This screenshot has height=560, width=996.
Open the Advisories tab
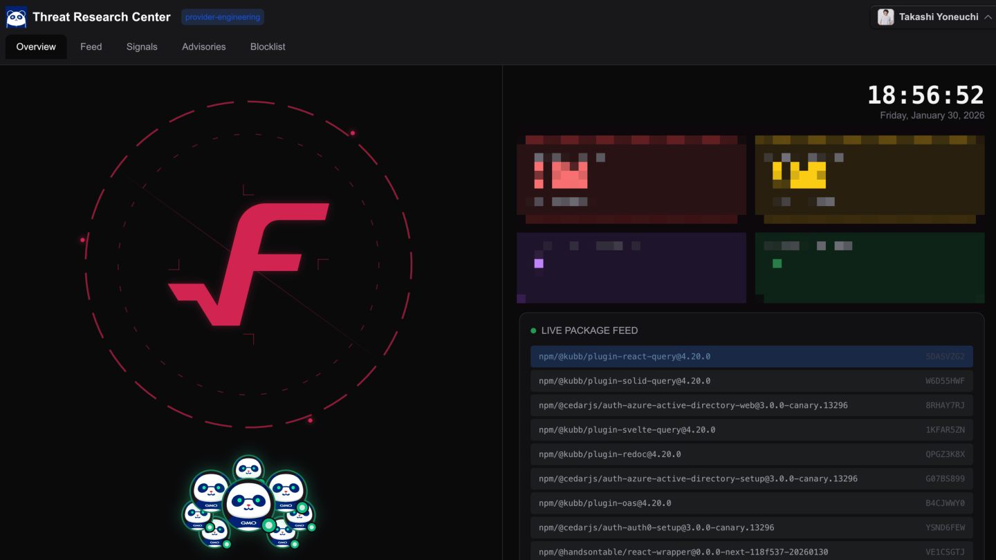(x=203, y=47)
